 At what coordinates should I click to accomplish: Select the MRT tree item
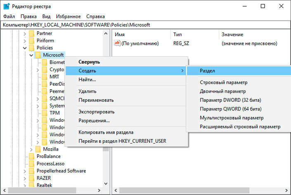click(54, 77)
